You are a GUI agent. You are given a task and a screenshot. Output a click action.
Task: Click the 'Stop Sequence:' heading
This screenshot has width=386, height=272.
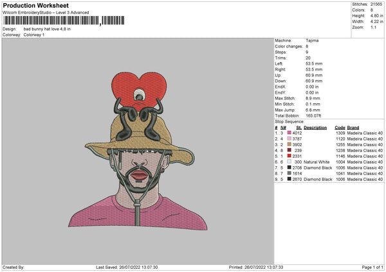pos(289,122)
